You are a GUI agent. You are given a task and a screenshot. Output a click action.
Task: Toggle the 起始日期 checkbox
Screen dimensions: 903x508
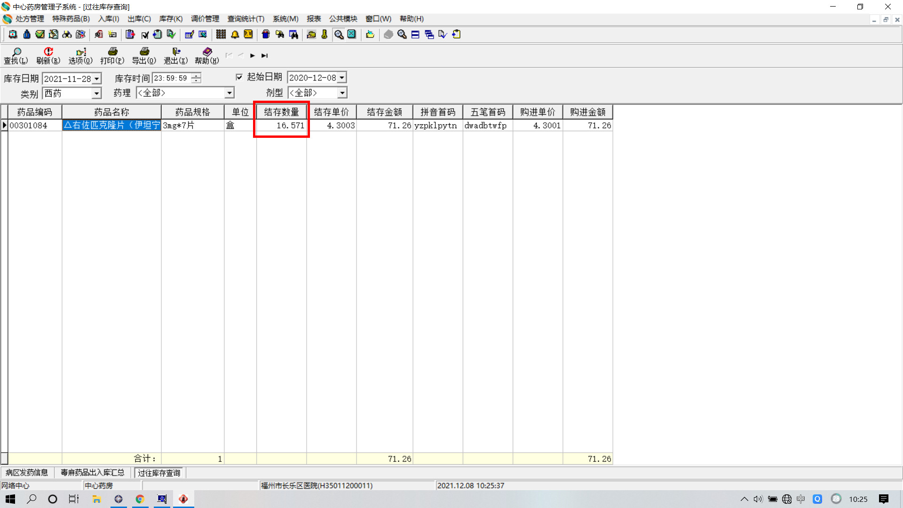239,77
